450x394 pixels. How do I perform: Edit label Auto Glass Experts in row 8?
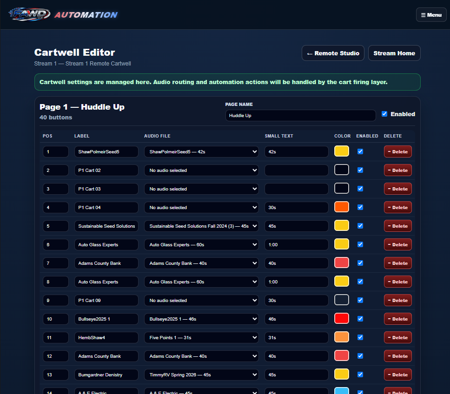coord(106,282)
